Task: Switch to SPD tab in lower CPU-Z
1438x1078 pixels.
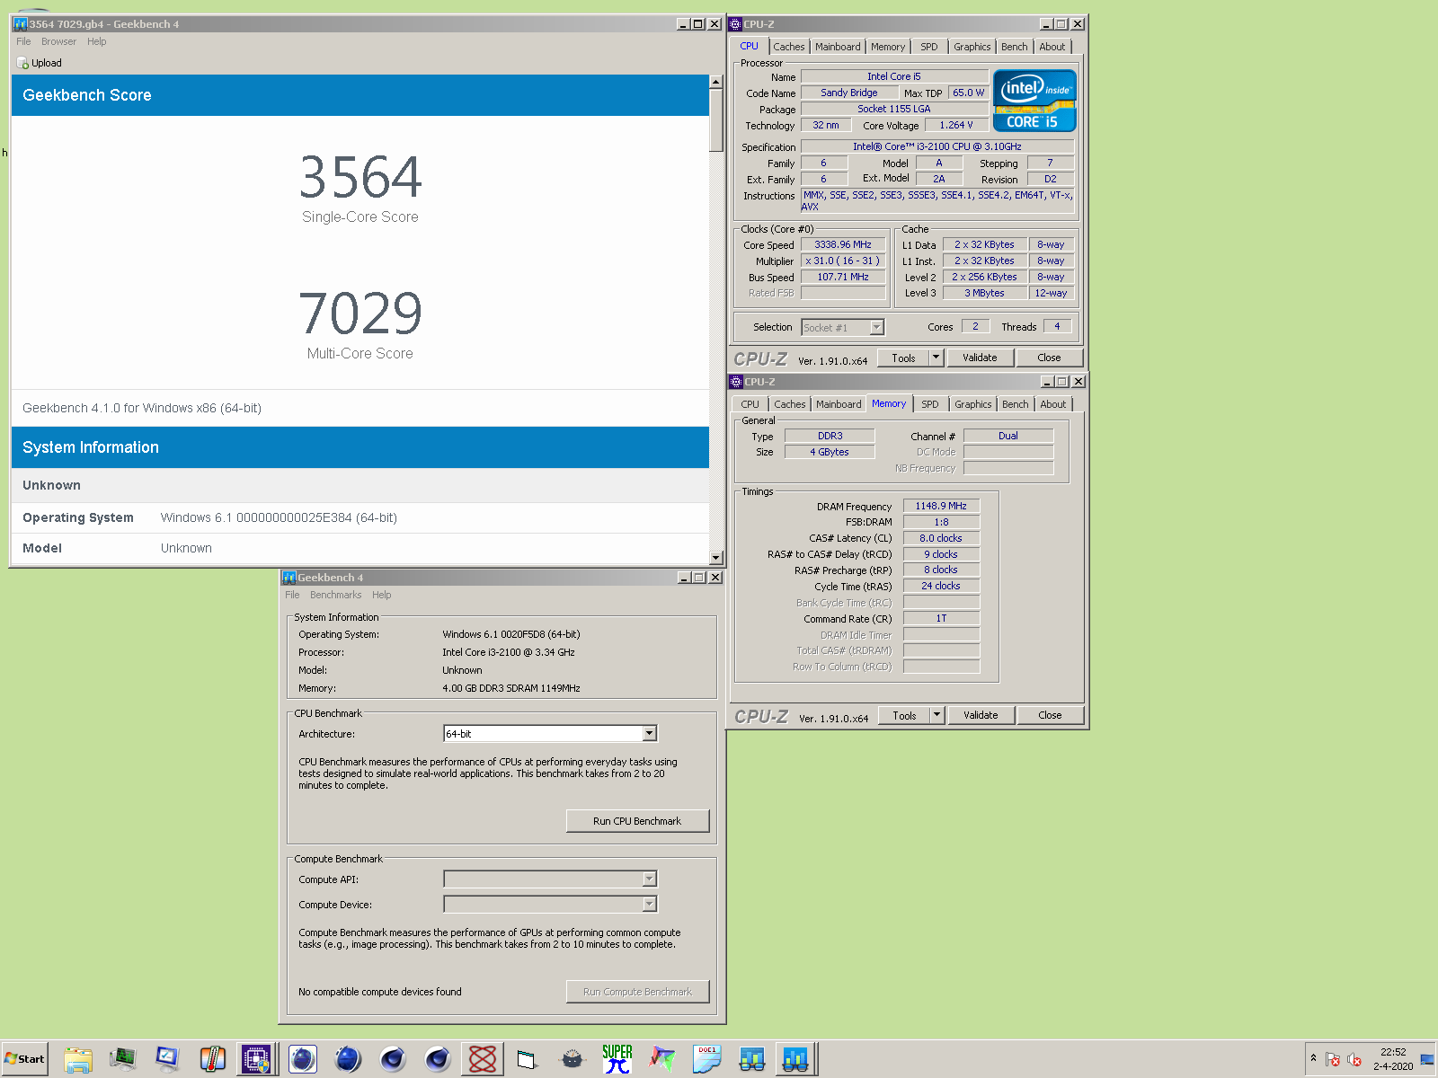Action: tap(930, 404)
